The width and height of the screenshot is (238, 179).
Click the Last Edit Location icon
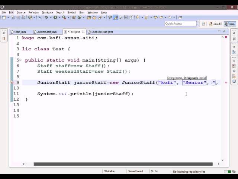pyautogui.click(x=155, y=18)
